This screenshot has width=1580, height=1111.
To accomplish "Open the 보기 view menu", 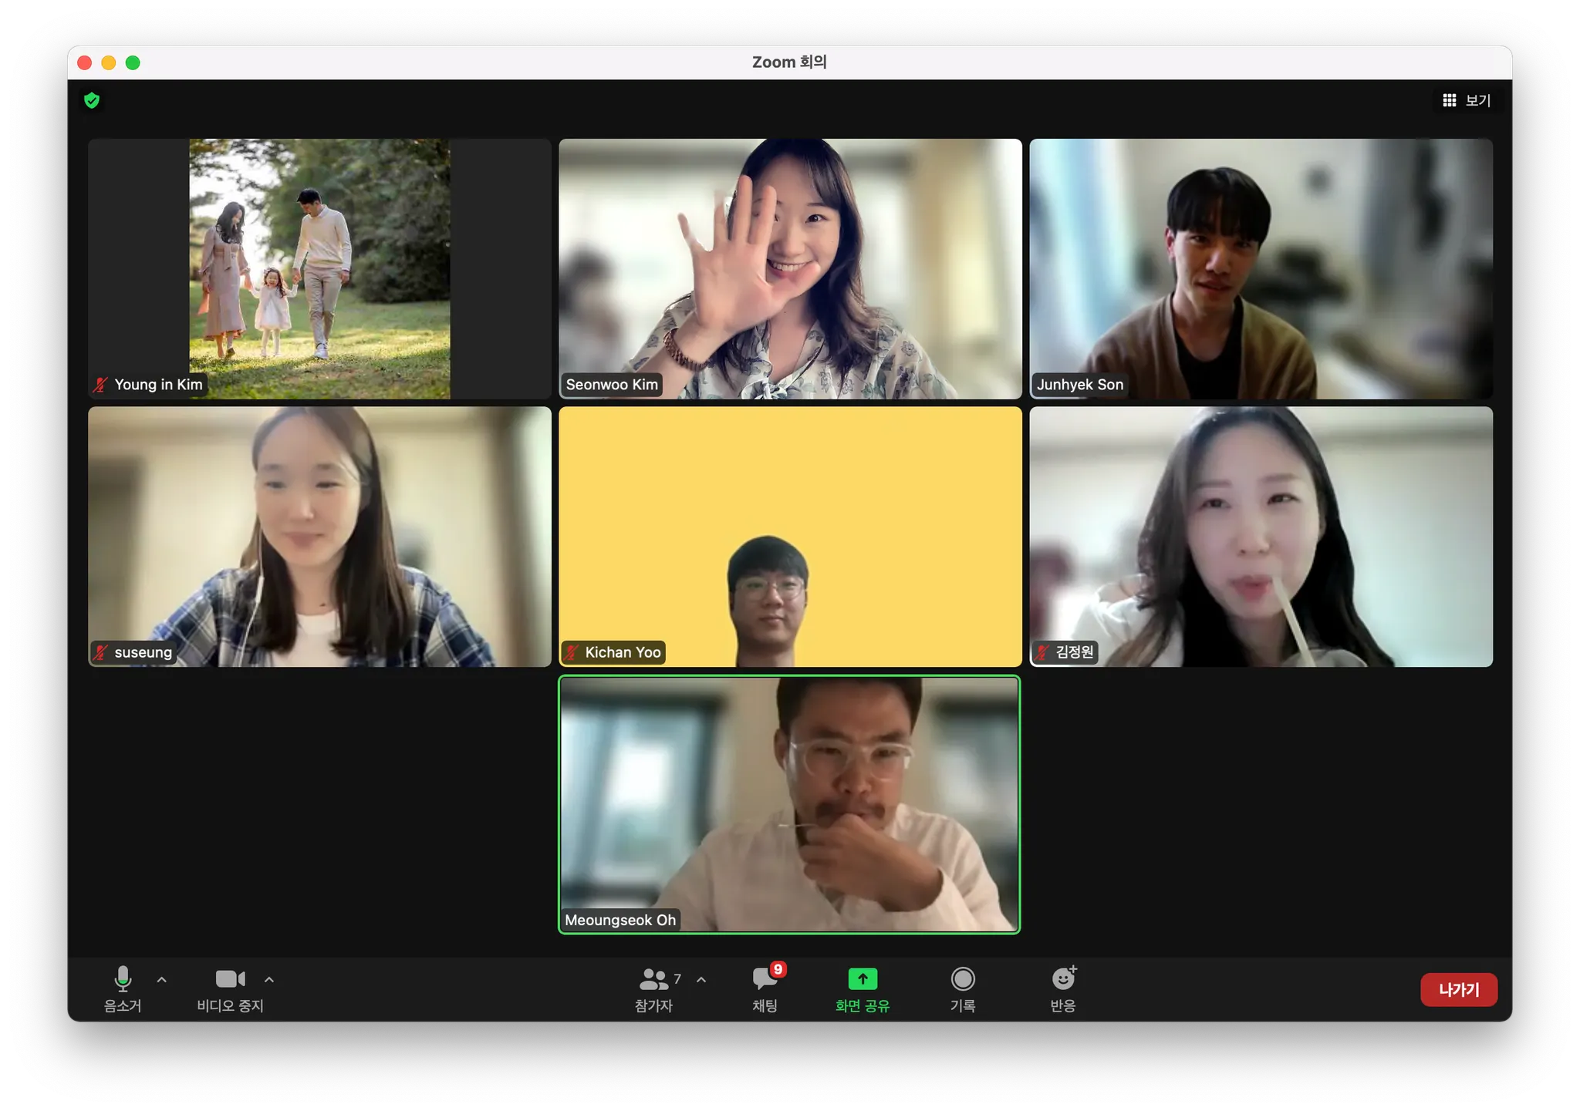I will 1477,100.
